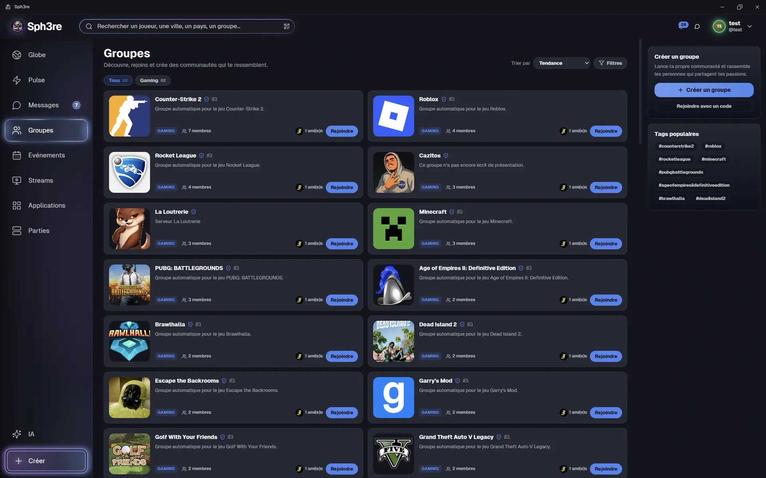Image resolution: width=766 pixels, height=478 pixels.
Task: Open the Garry's Mod group thumbnail
Action: tap(393, 398)
